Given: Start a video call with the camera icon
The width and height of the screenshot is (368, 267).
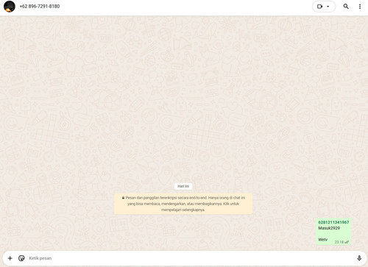Looking at the screenshot, I should [x=319, y=7].
